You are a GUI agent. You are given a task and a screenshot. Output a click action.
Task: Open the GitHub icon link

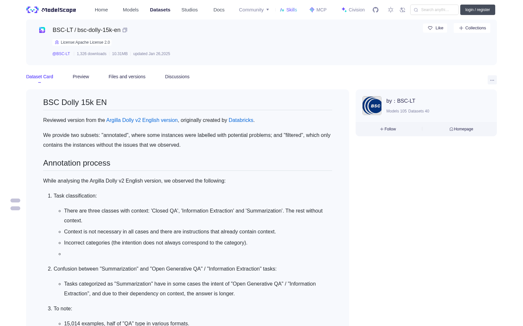click(376, 10)
